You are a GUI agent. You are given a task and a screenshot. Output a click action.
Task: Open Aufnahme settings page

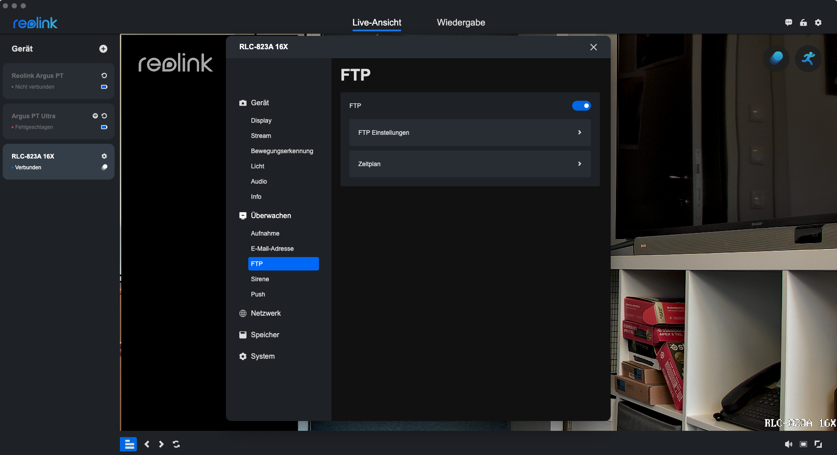[x=265, y=233]
